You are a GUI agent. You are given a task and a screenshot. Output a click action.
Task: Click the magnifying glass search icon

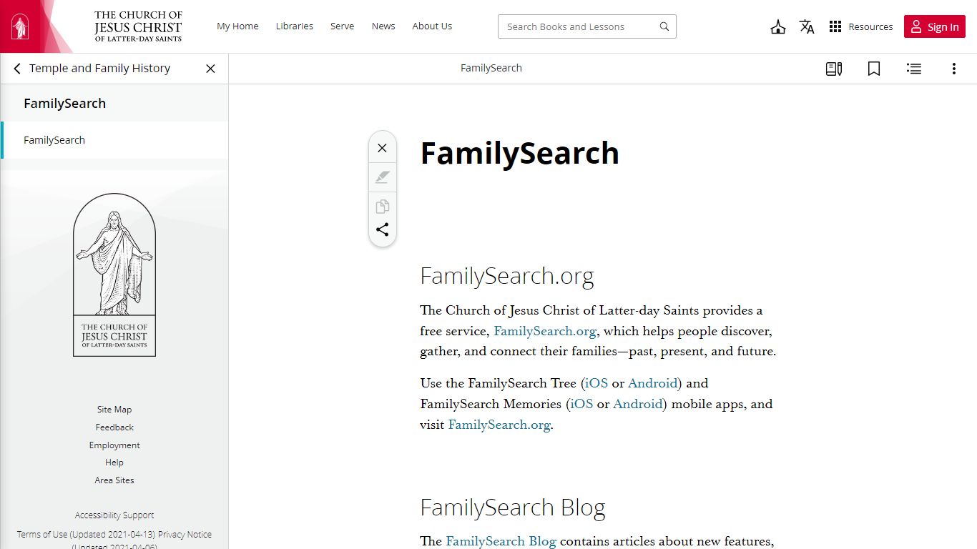tap(664, 26)
